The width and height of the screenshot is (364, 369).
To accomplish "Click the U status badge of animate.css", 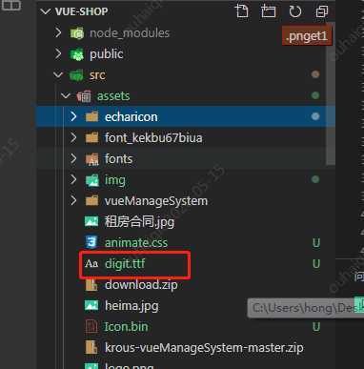I will 316,243.
